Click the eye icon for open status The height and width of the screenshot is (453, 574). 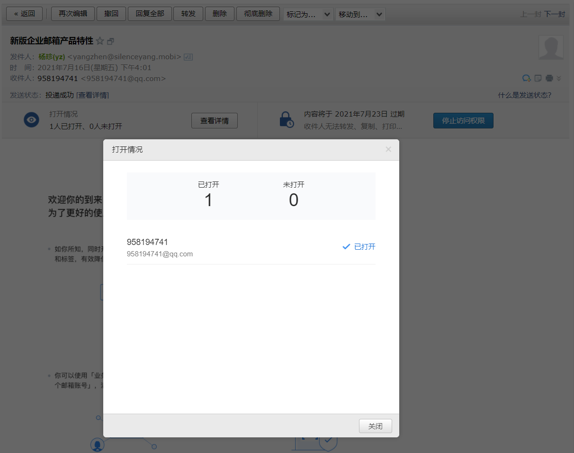coord(32,120)
